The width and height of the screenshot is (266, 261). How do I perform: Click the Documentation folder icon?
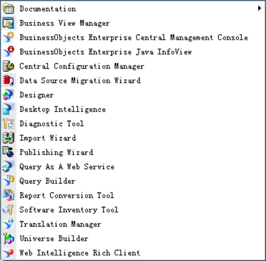tap(8, 9)
